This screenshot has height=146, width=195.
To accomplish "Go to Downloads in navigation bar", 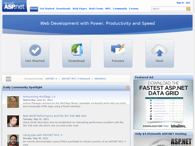I will 63,9.
